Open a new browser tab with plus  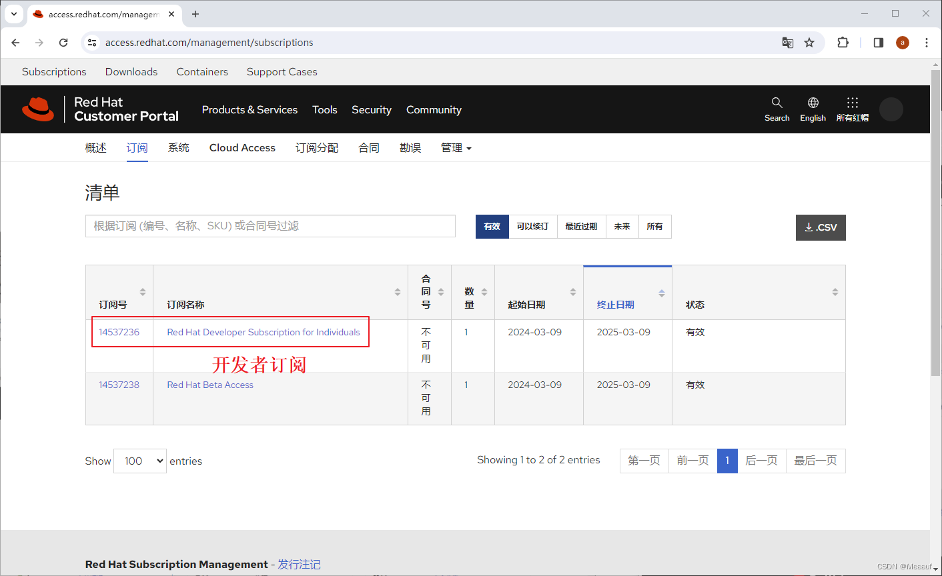pyautogui.click(x=195, y=14)
